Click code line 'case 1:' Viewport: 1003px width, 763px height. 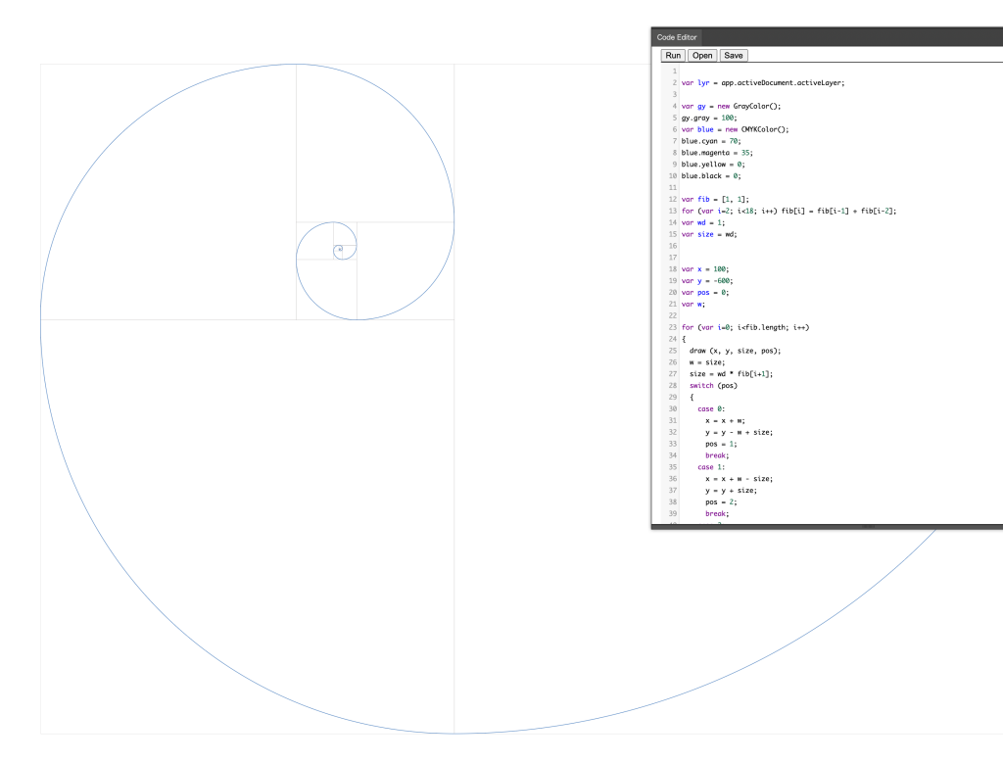point(711,467)
